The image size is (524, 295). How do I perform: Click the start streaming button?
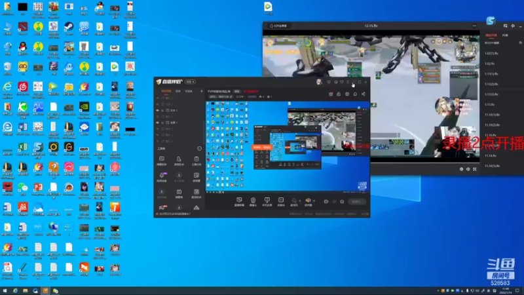(x=356, y=202)
